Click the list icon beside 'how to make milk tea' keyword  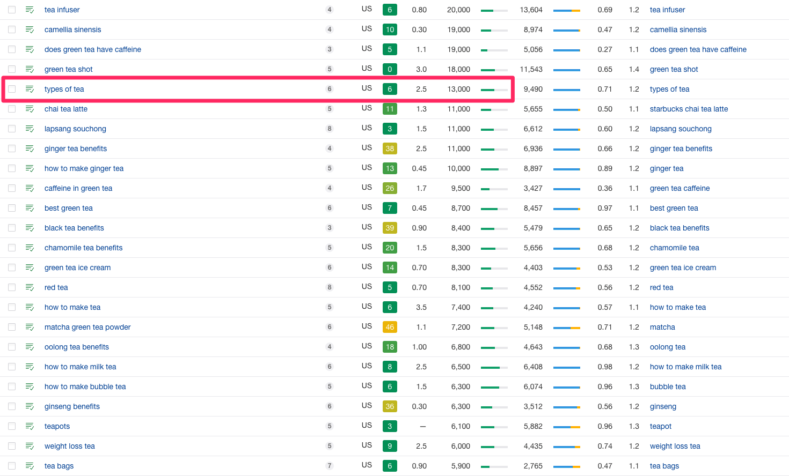(x=30, y=367)
